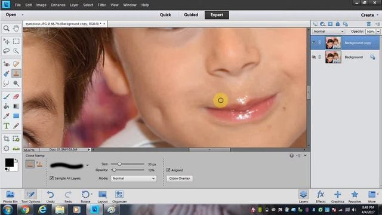Select the Red Eye Removal tool
The width and height of the screenshot is (382, 215).
click(x=7, y=64)
